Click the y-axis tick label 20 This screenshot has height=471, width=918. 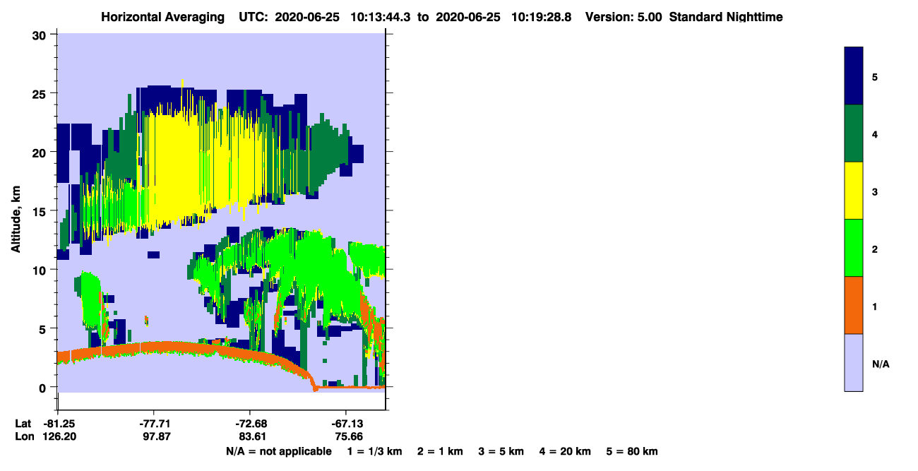[41, 152]
